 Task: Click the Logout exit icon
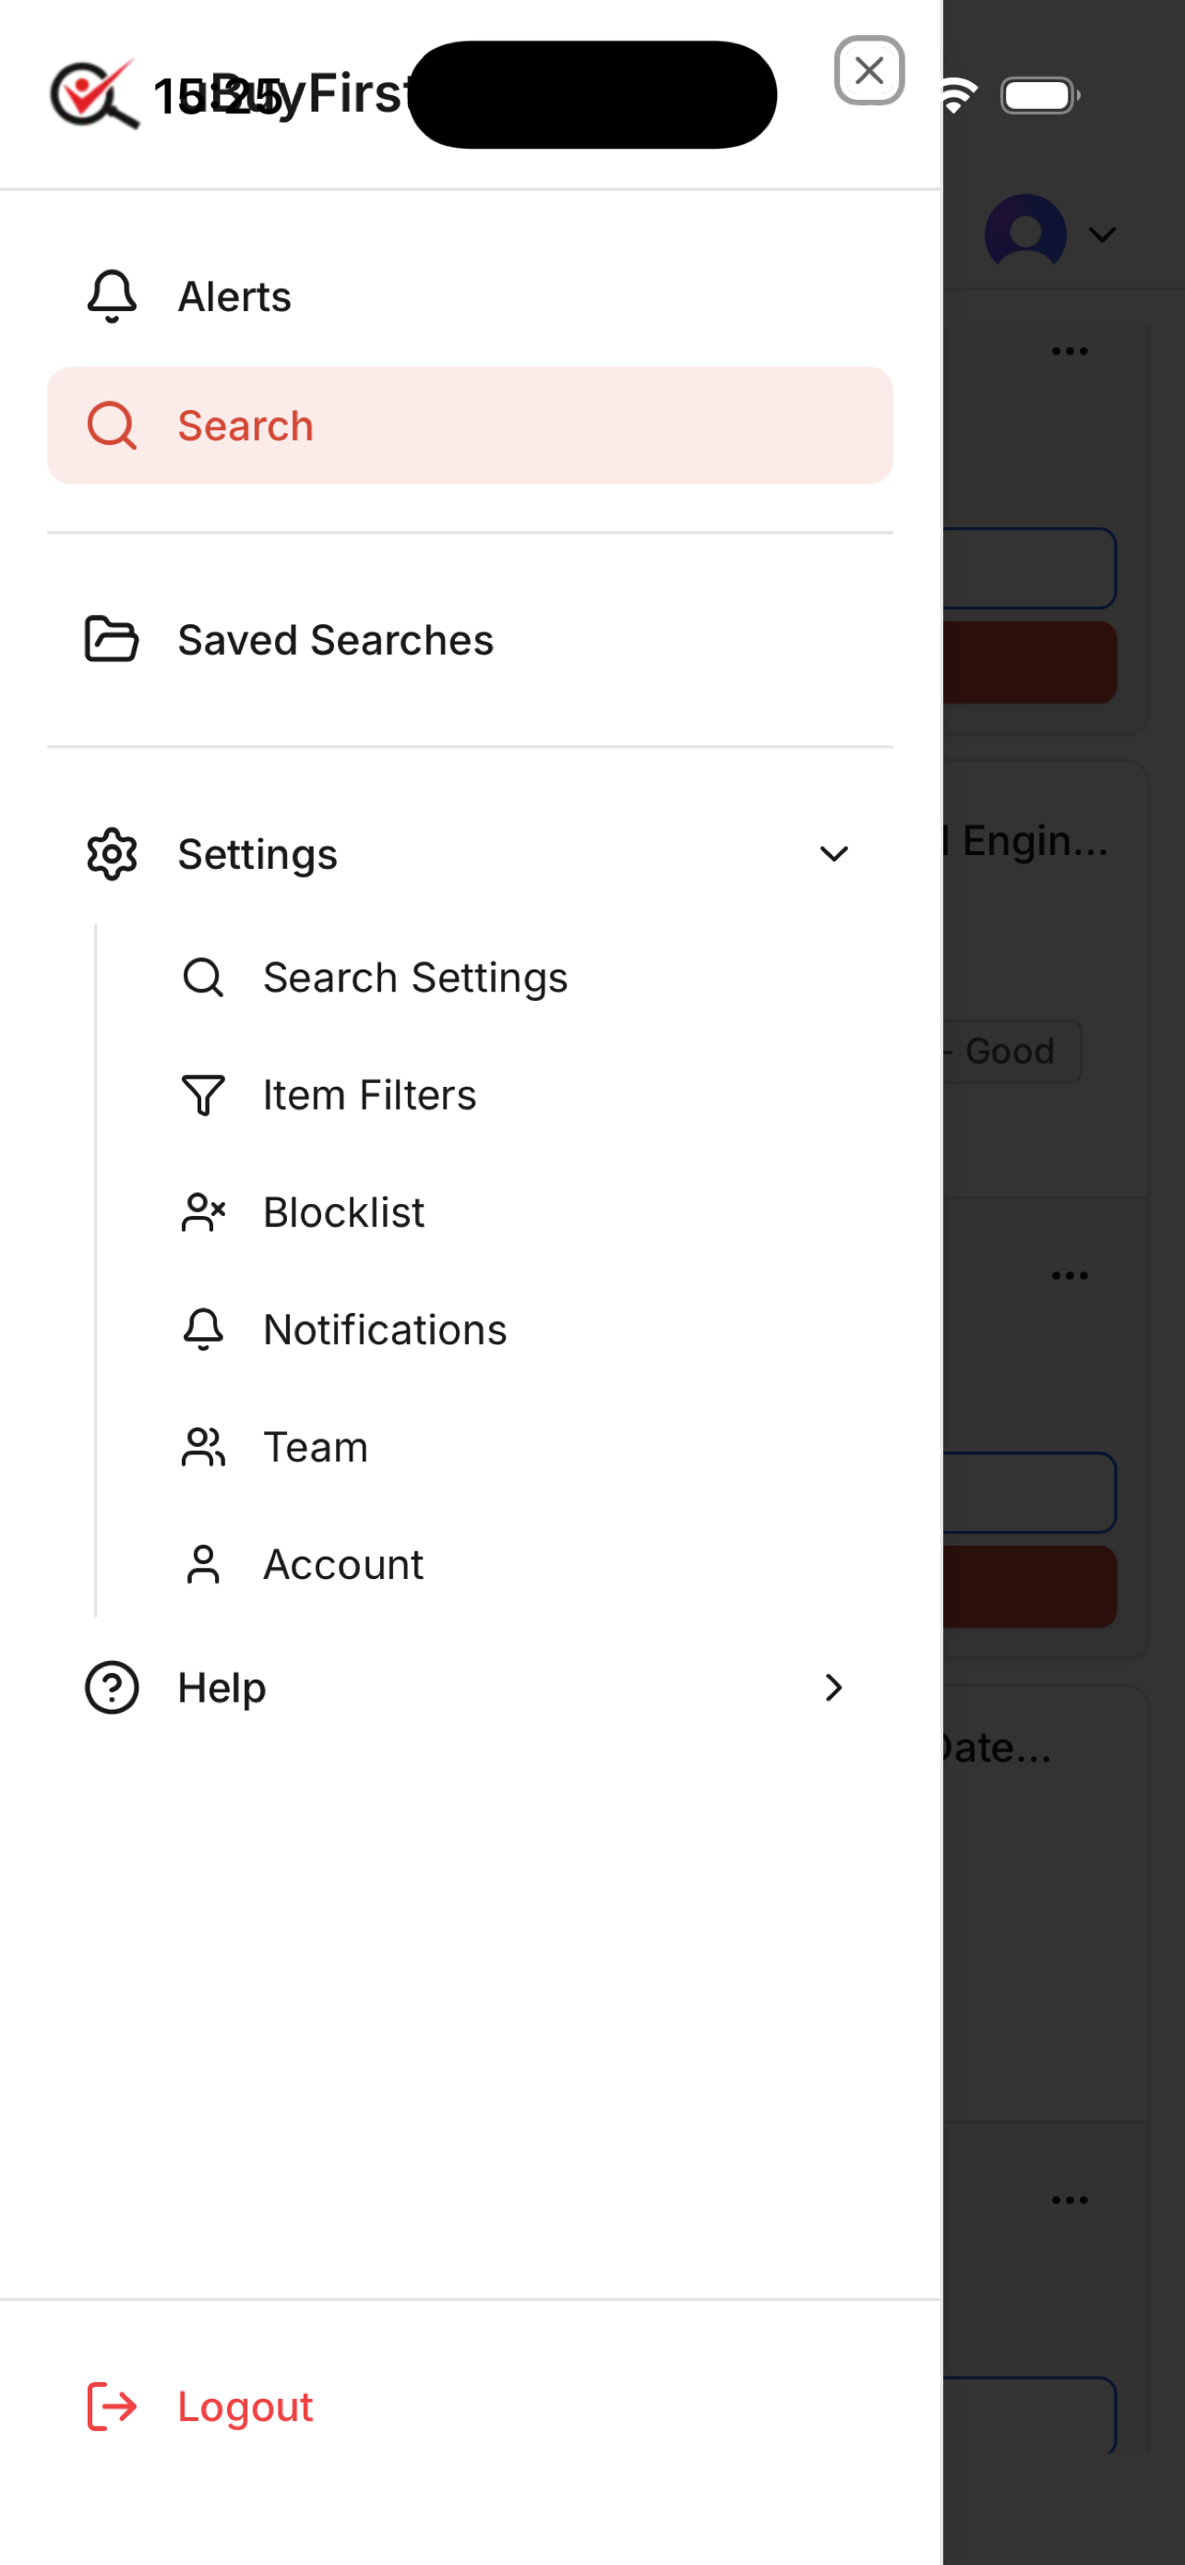(x=112, y=2407)
